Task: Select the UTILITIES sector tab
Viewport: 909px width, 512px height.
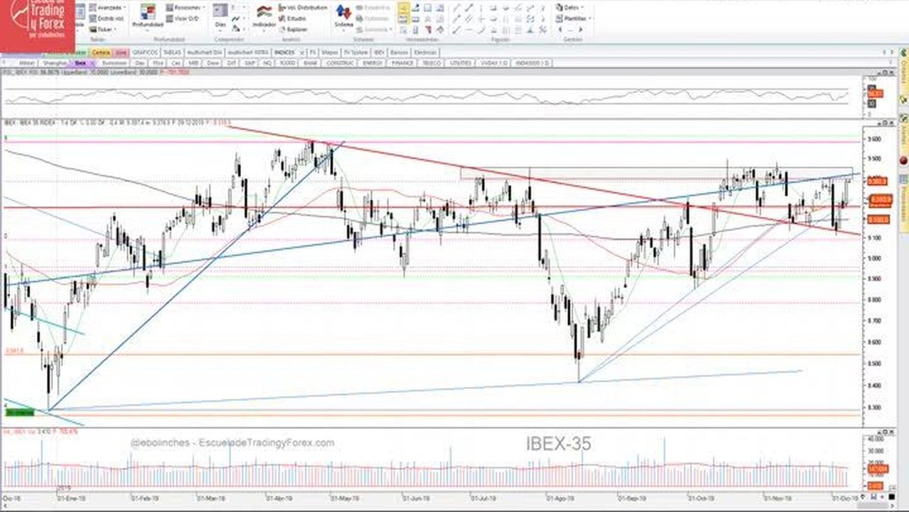Action: pyautogui.click(x=461, y=63)
